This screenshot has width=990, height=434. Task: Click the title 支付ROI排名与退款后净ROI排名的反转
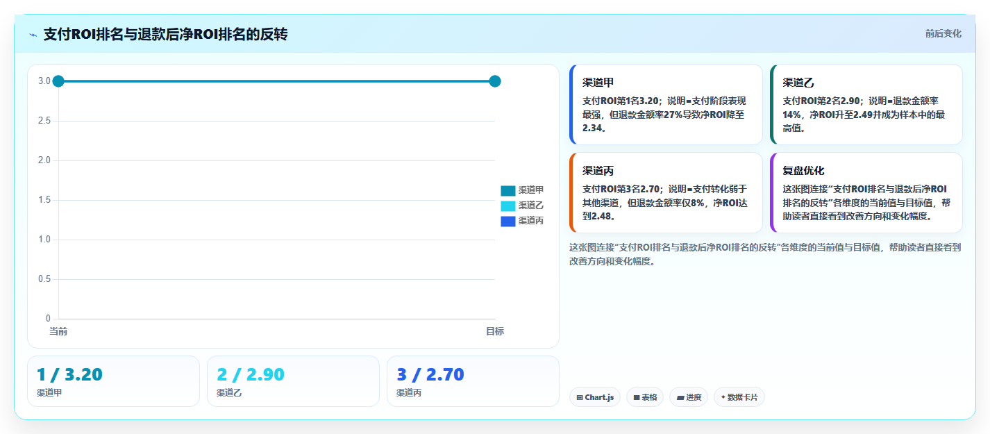[165, 34]
